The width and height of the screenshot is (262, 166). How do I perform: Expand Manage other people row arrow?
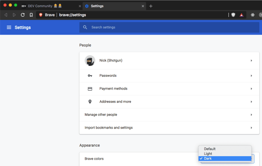click(251, 115)
